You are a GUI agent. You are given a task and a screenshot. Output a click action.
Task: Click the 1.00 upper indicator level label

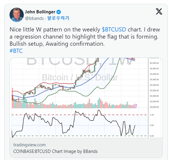[152, 115]
